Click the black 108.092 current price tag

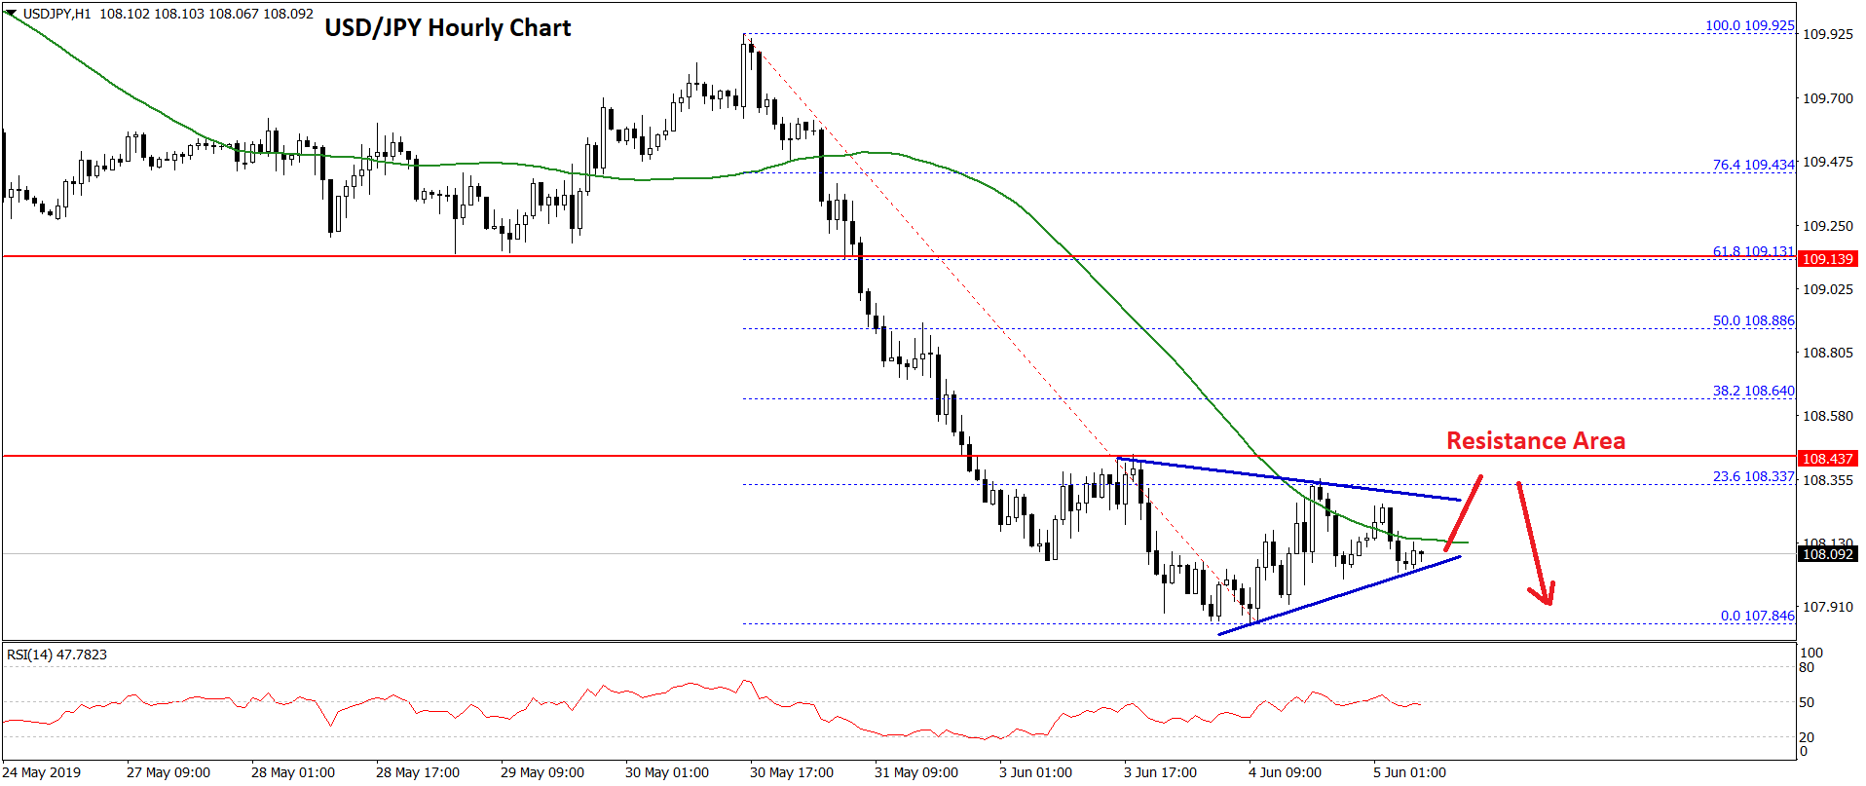click(1827, 554)
